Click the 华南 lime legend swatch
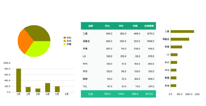The image size is (206, 106). [64, 44]
